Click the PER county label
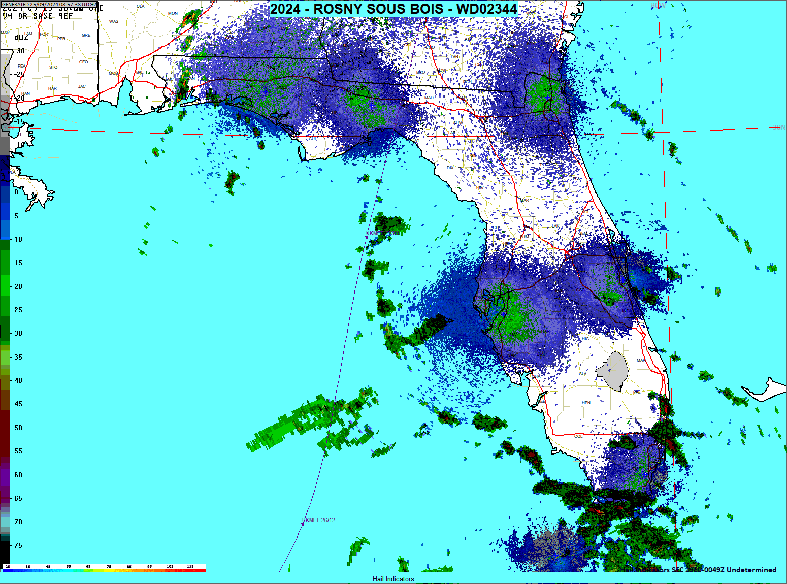787x584 pixels. 61,39
